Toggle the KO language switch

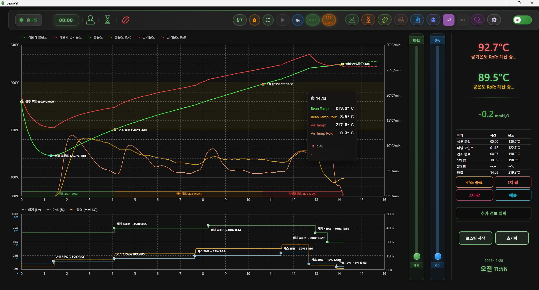coord(522,20)
